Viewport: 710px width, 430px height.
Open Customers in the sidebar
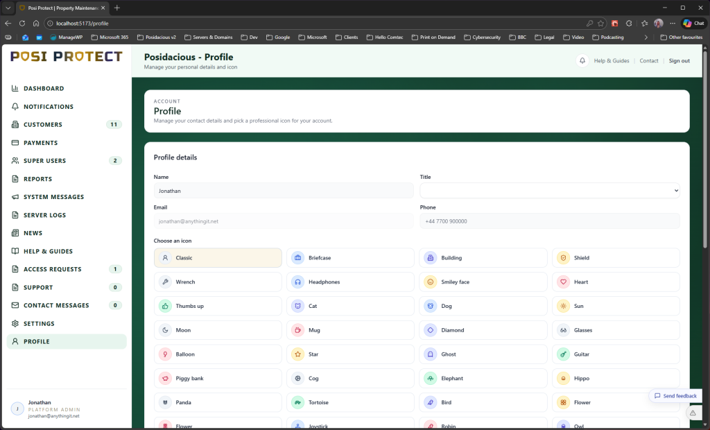(x=43, y=125)
